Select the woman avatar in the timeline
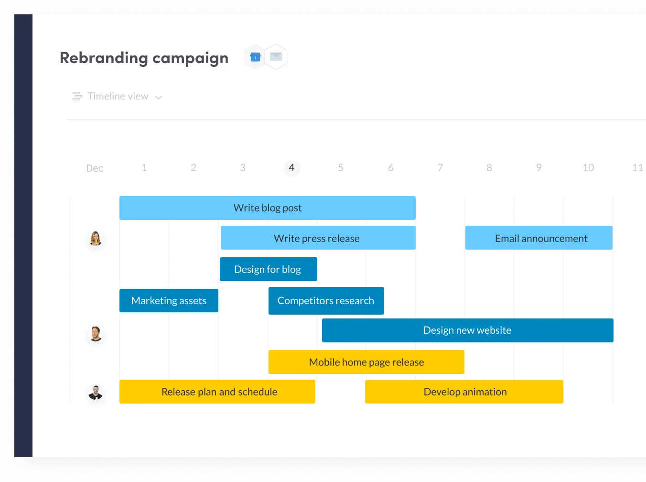The image size is (646, 482). point(96,238)
